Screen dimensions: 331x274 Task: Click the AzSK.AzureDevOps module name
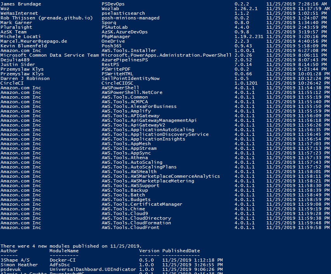click(x=125, y=32)
